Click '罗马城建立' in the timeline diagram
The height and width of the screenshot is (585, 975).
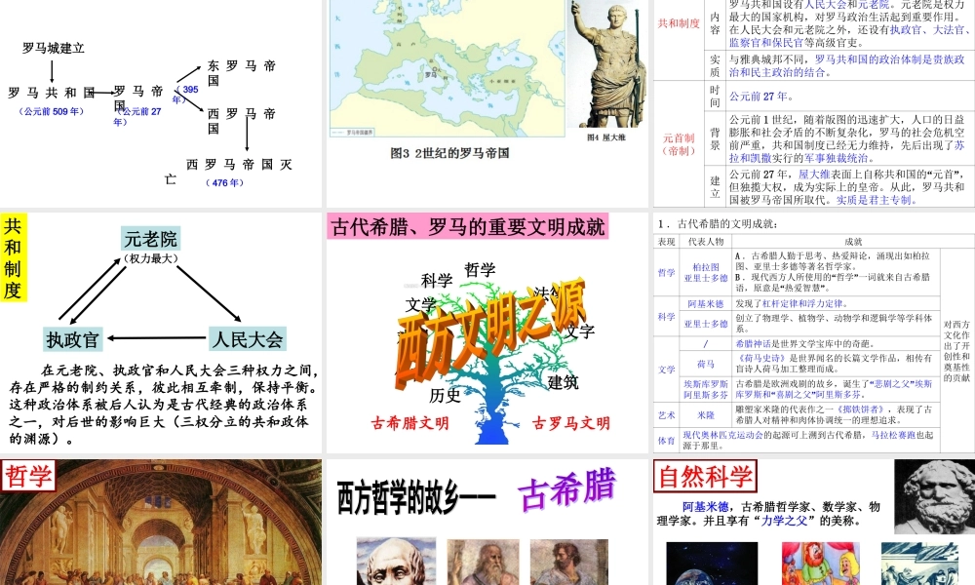coord(54,48)
